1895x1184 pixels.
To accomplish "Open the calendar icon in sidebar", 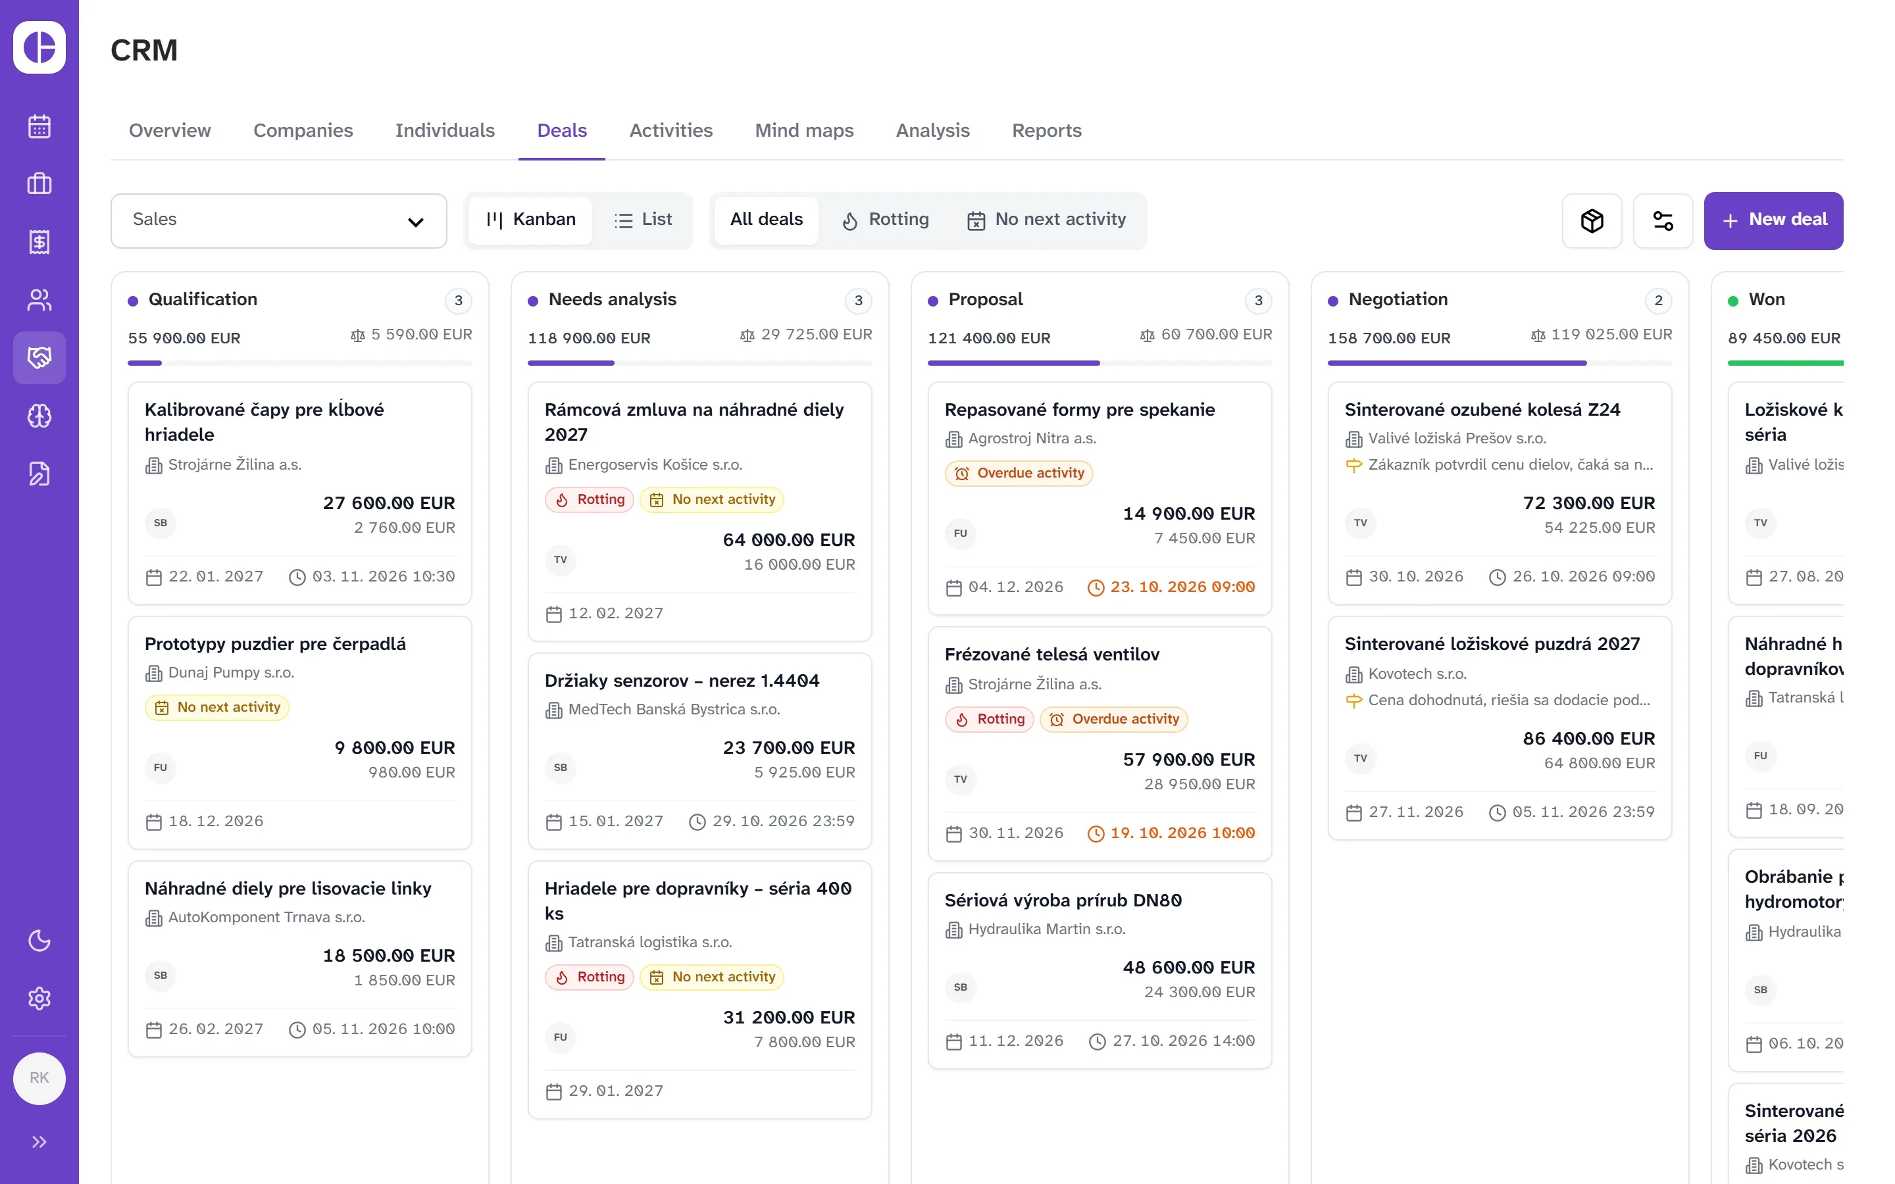I will pos(39,126).
